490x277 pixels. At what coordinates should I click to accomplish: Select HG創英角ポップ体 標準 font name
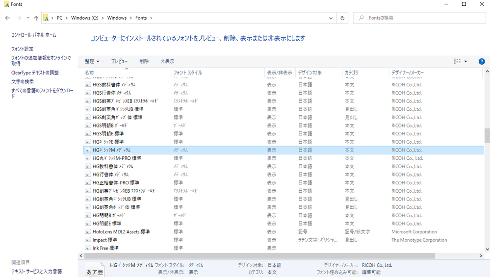click(116, 207)
